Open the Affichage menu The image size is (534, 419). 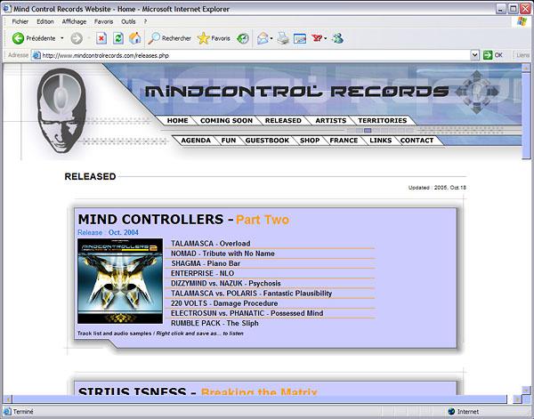[x=74, y=21]
